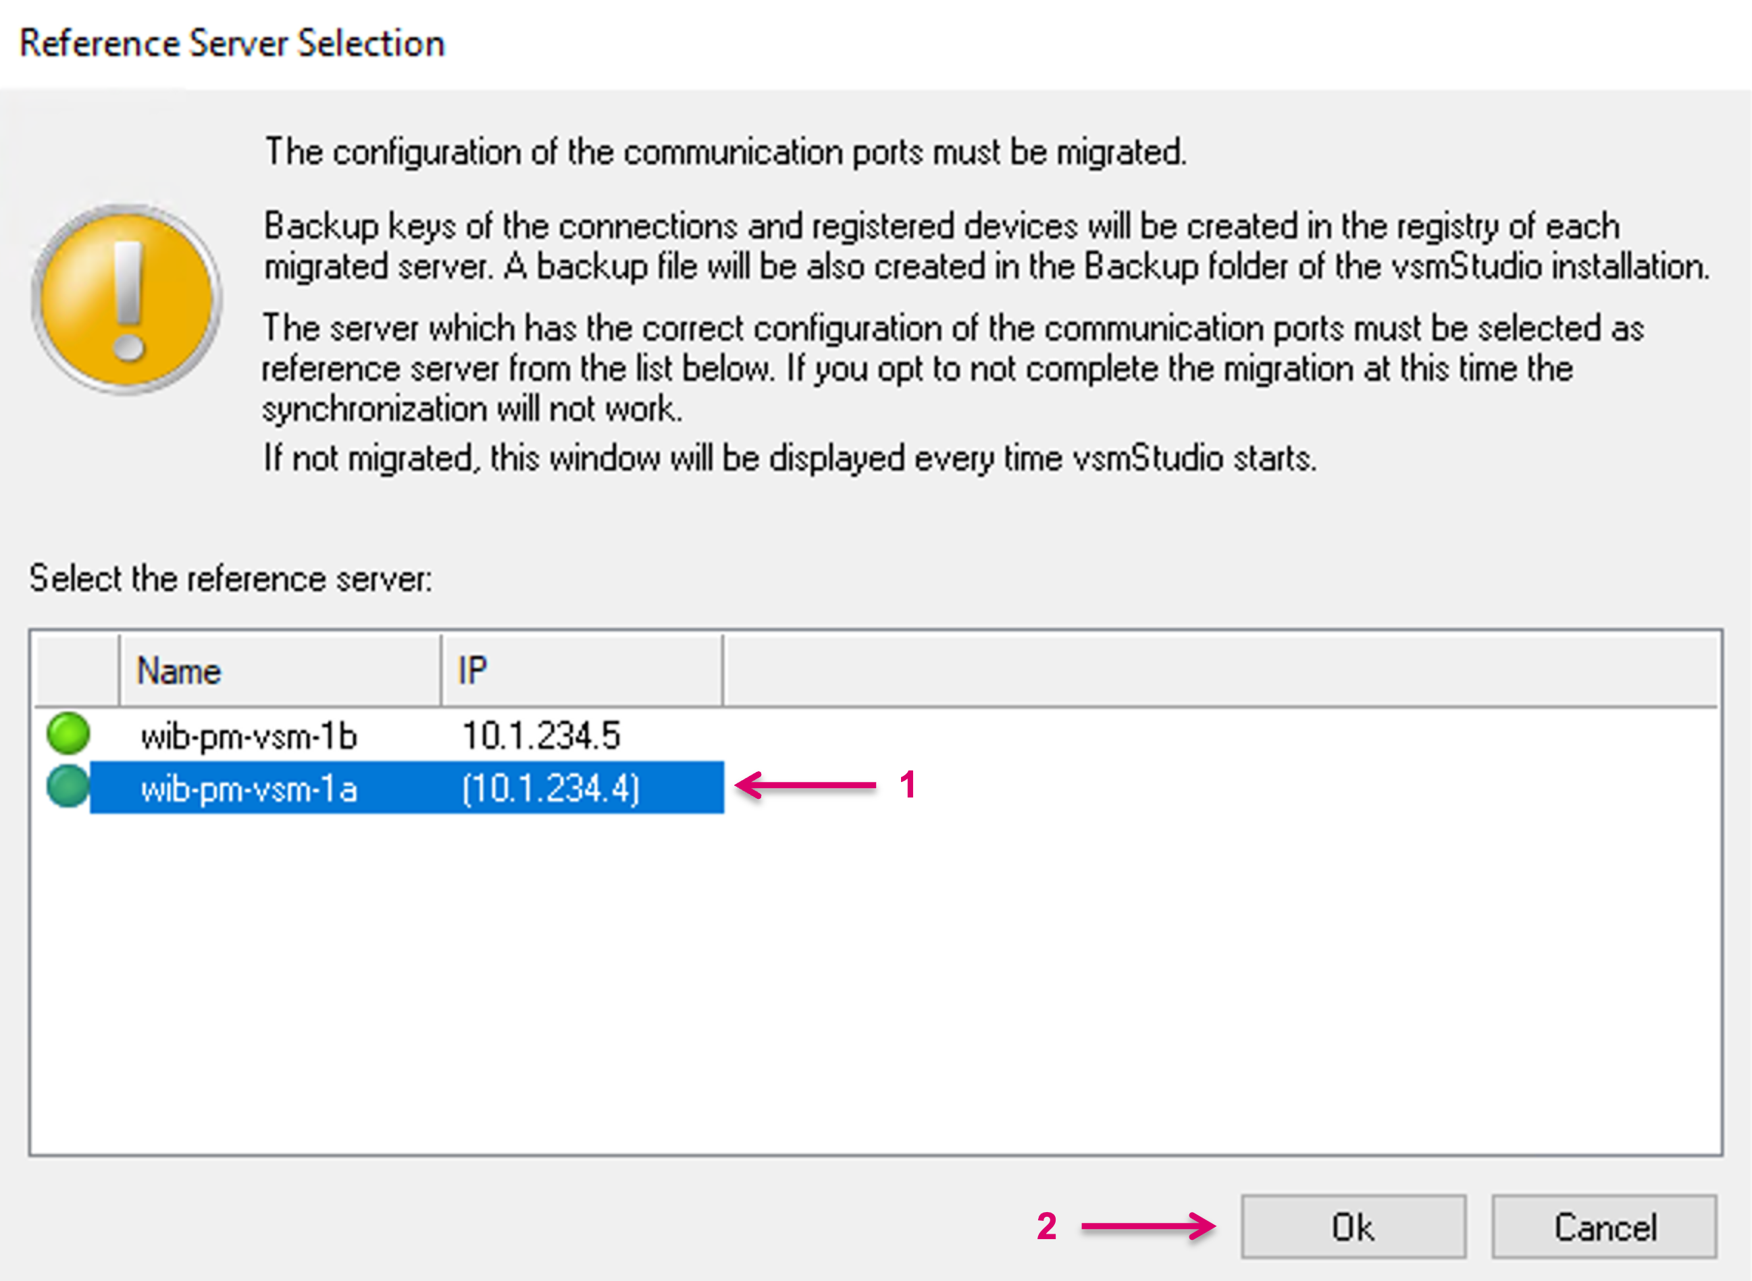1752x1281 pixels.
Task: Click the IP address 10.1.234.5
Action: (540, 735)
